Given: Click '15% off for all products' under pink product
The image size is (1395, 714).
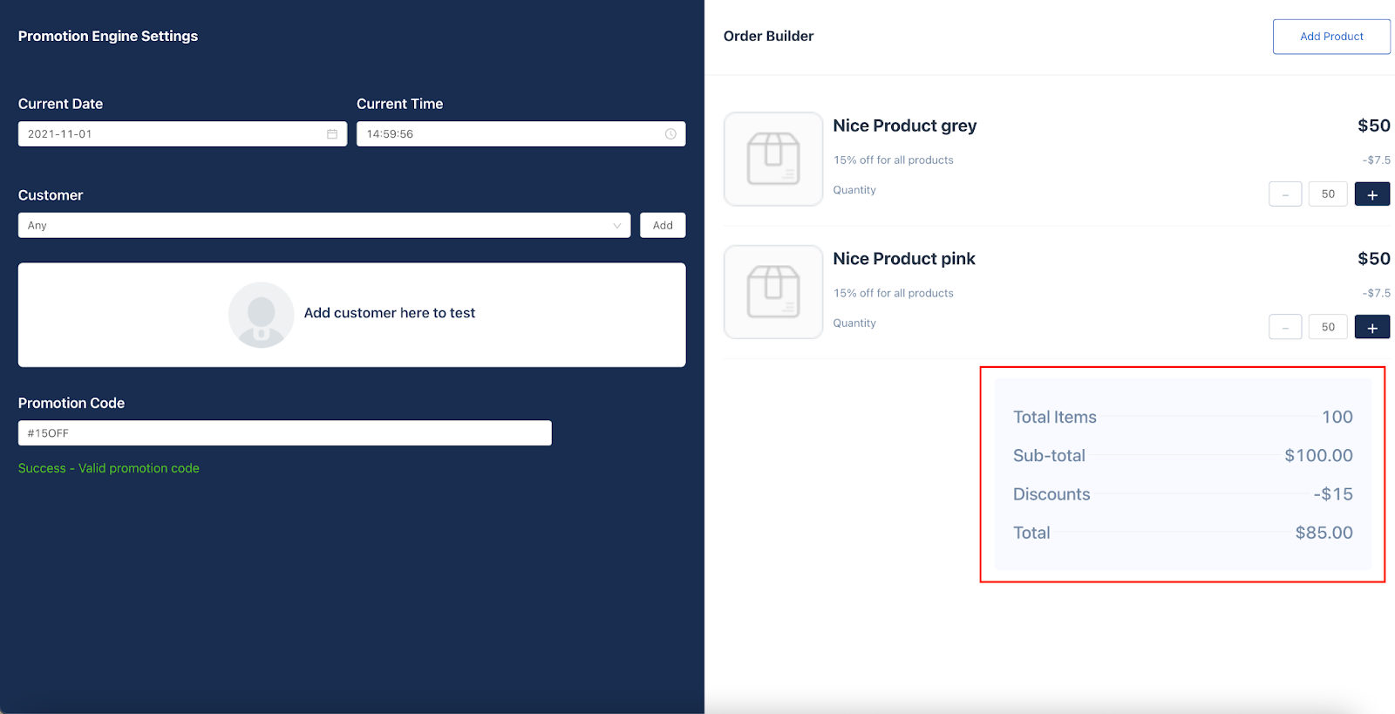Looking at the screenshot, I should tap(894, 294).
